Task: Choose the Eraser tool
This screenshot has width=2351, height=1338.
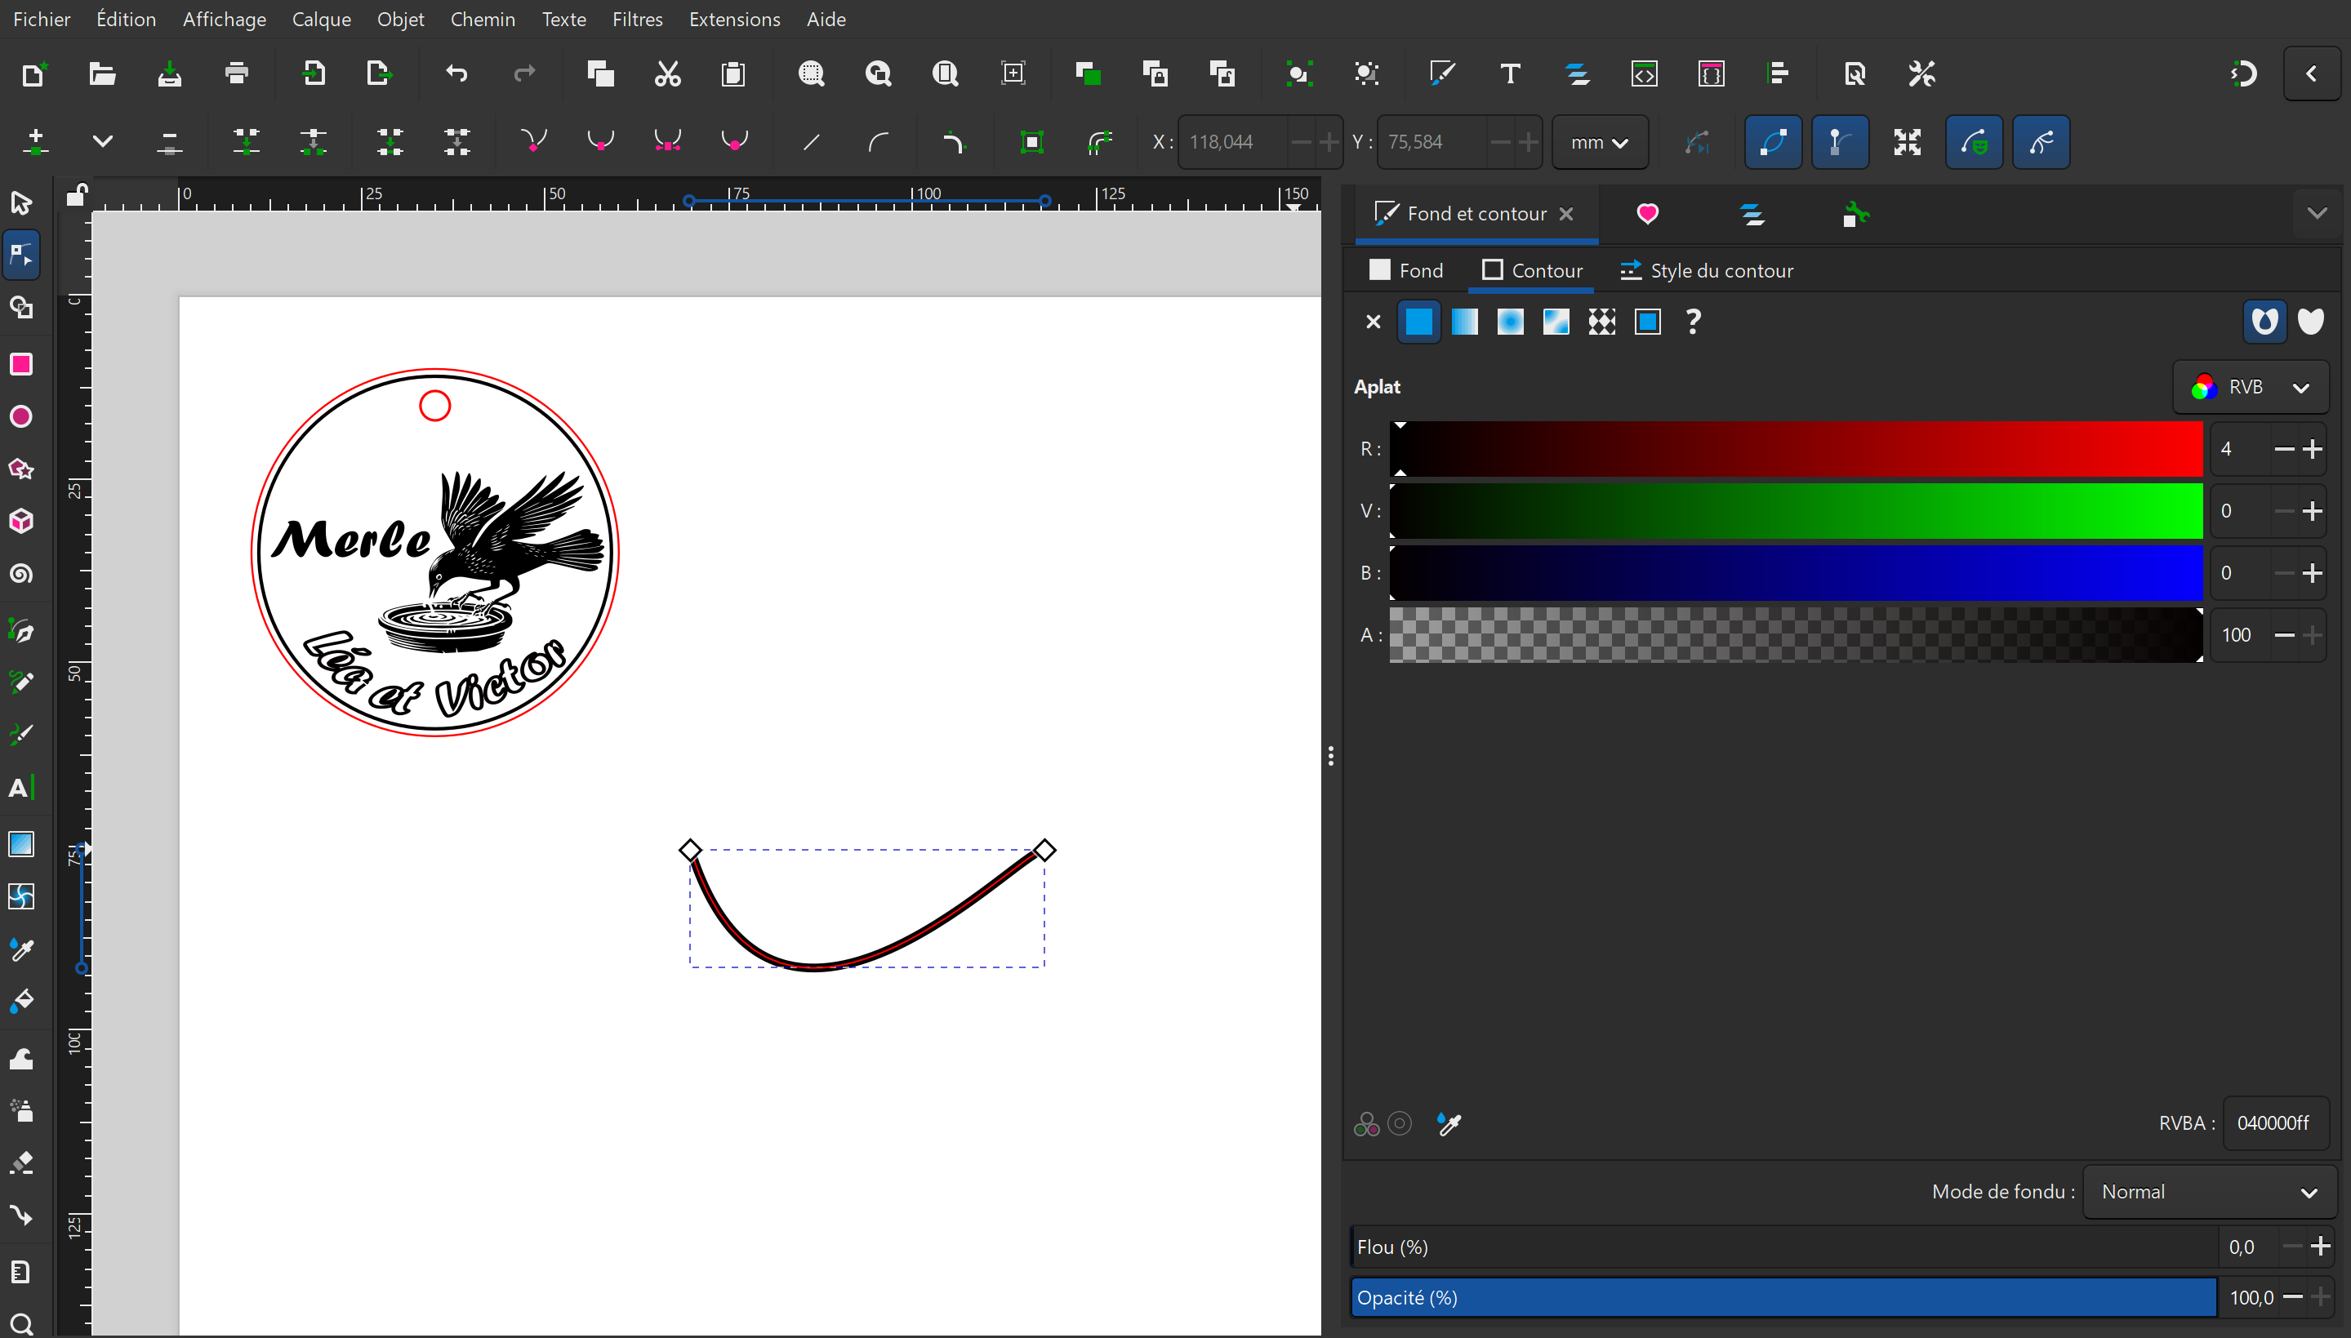Action: [21, 1163]
